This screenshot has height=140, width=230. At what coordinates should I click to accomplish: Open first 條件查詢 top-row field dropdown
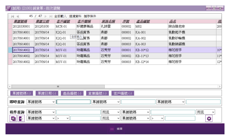point(41,112)
